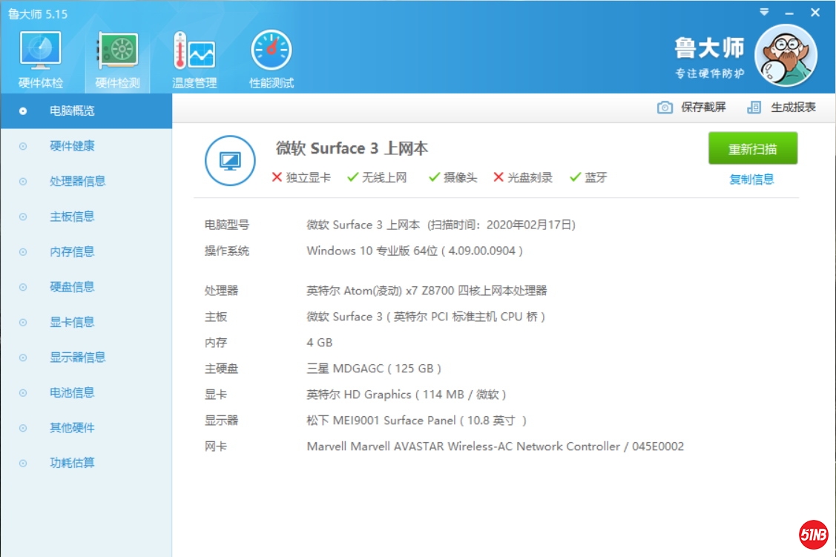The height and width of the screenshot is (557, 836).
Task: Click the 51NB red watermark badge
Action: point(813,534)
